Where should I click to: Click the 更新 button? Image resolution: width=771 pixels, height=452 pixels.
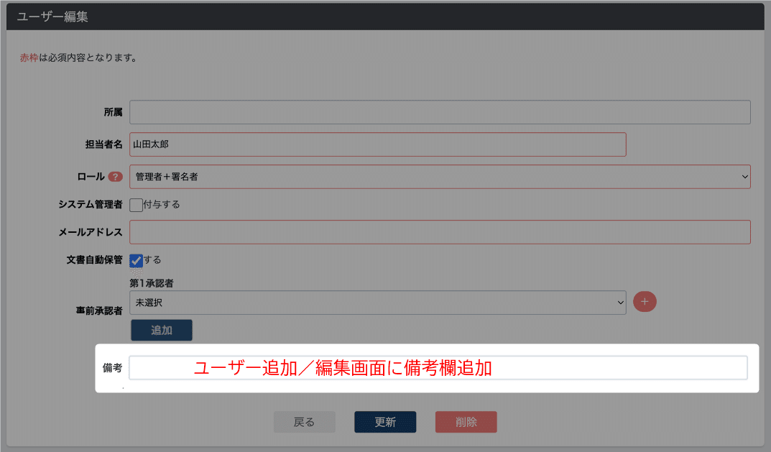385,422
